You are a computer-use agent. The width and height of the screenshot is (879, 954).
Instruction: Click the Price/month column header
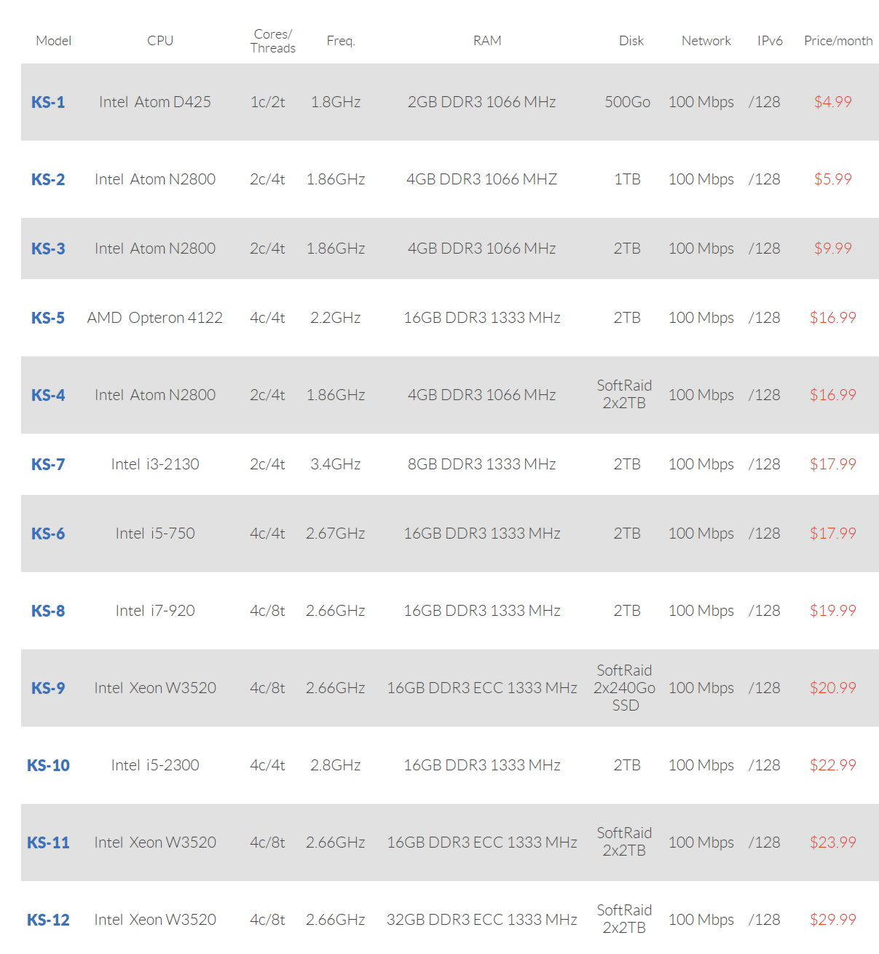838,41
